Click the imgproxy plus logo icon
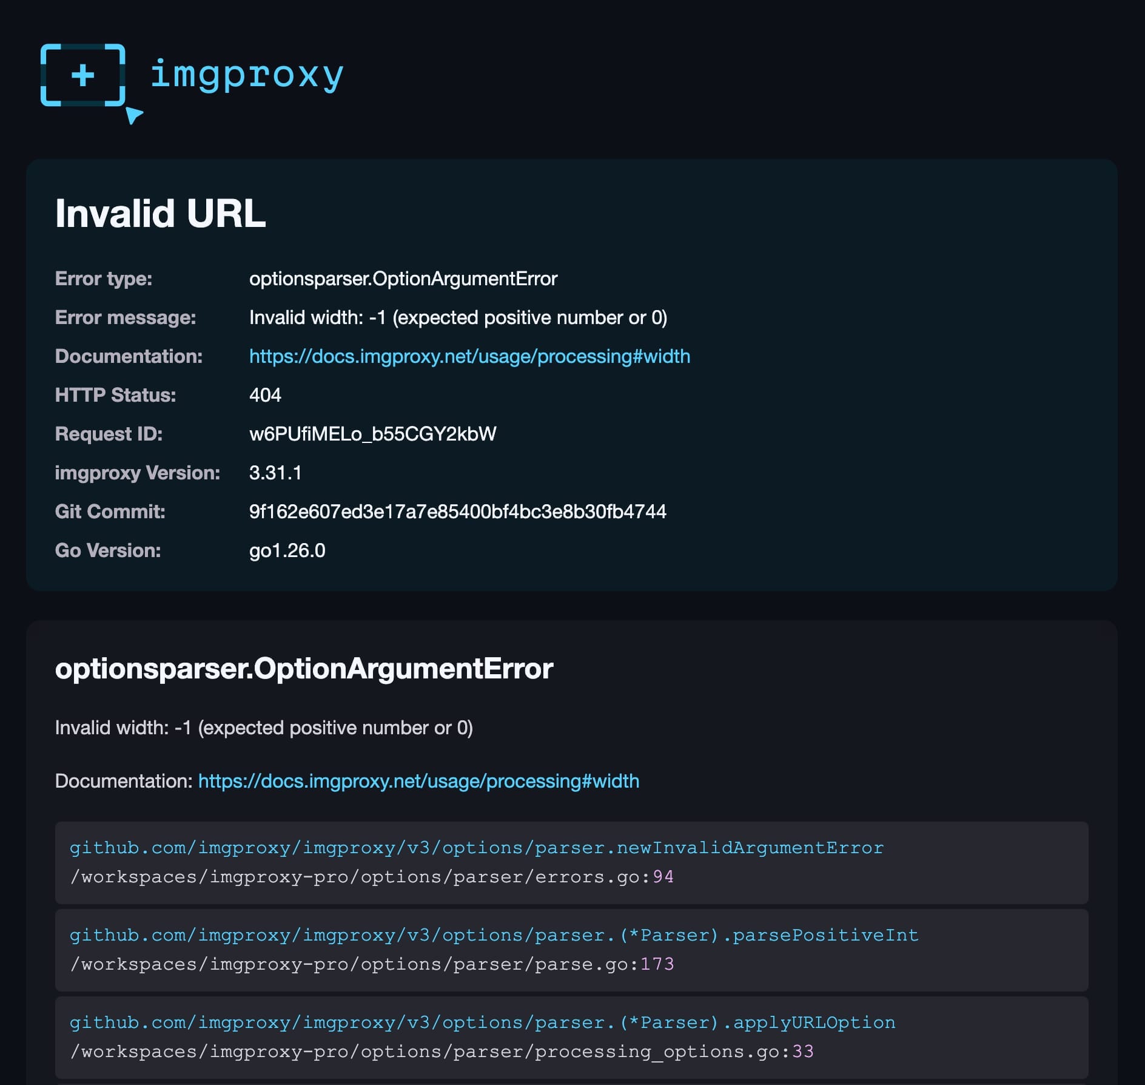Viewport: 1145px width, 1085px height. coord(84,76)
